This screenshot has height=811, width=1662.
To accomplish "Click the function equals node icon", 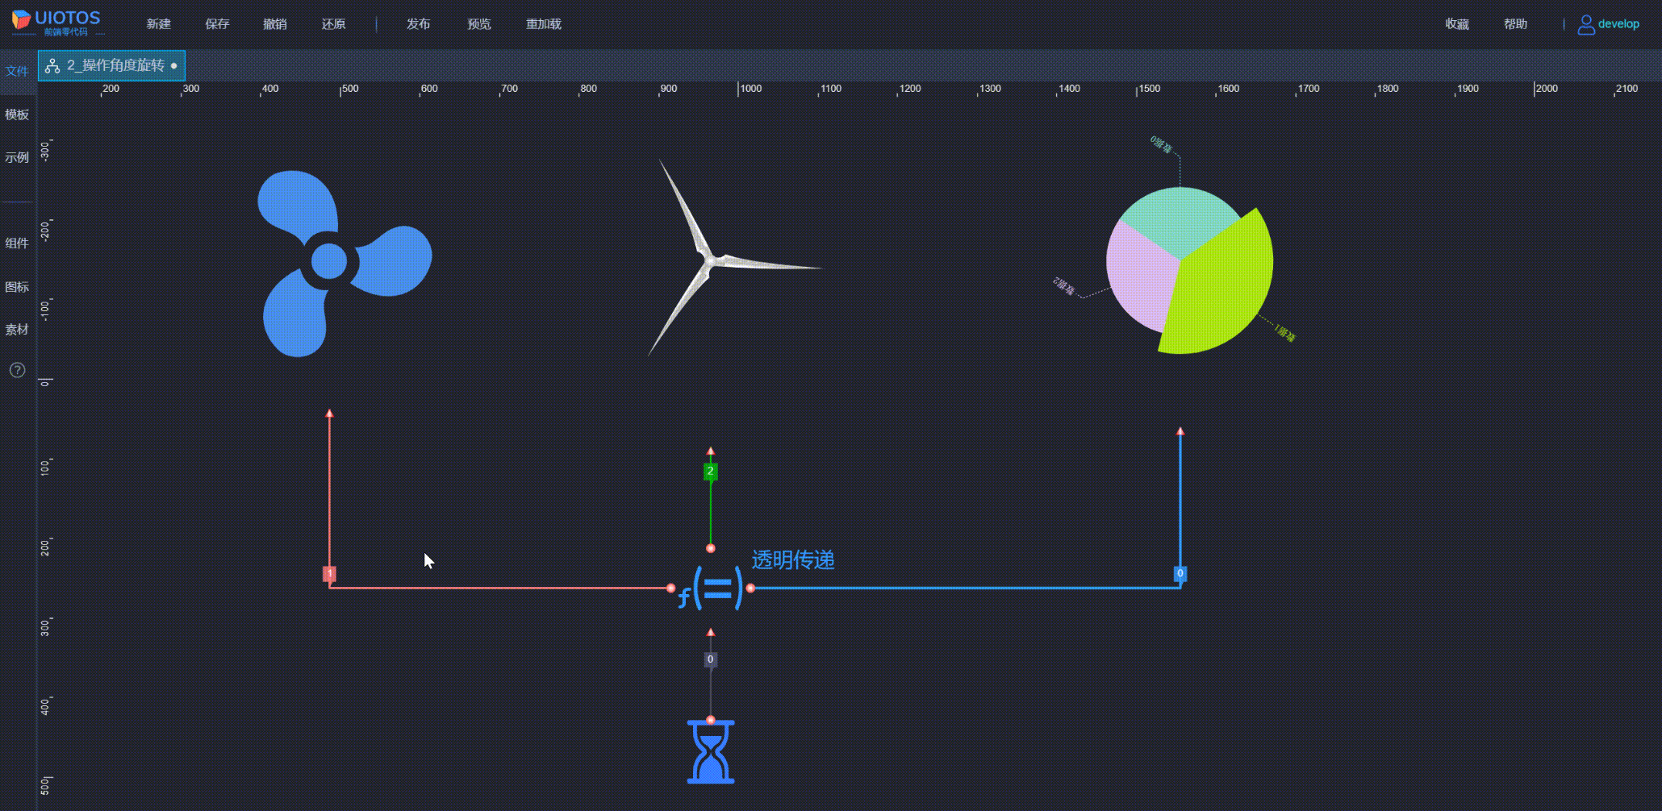I will pyautogui.click(x=712, y=588).
